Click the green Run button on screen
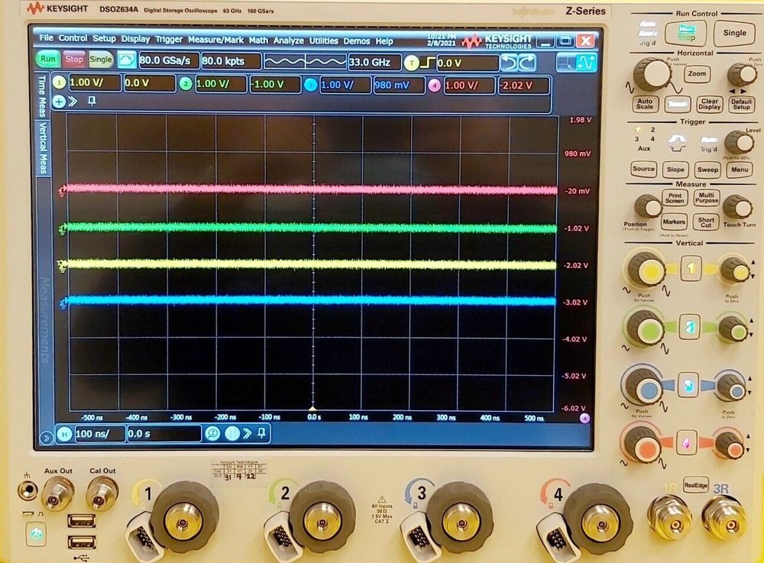764x563 pixels. [x=47, y=59]
